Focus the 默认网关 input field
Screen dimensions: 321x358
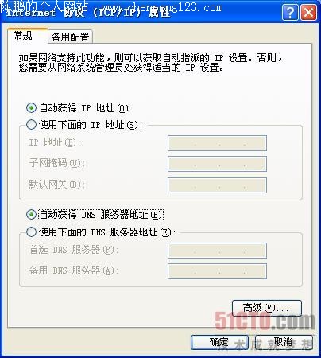217,185
